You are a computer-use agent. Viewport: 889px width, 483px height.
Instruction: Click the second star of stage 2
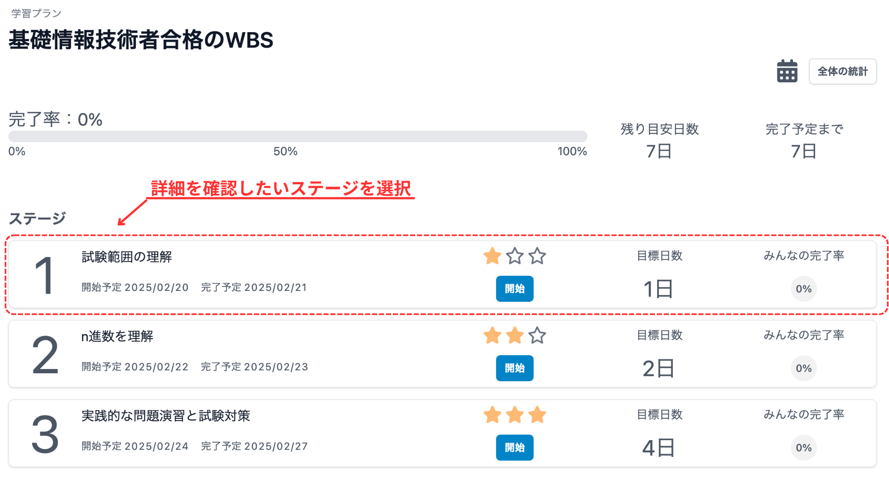pyautogui.click(x=515, y=335)
